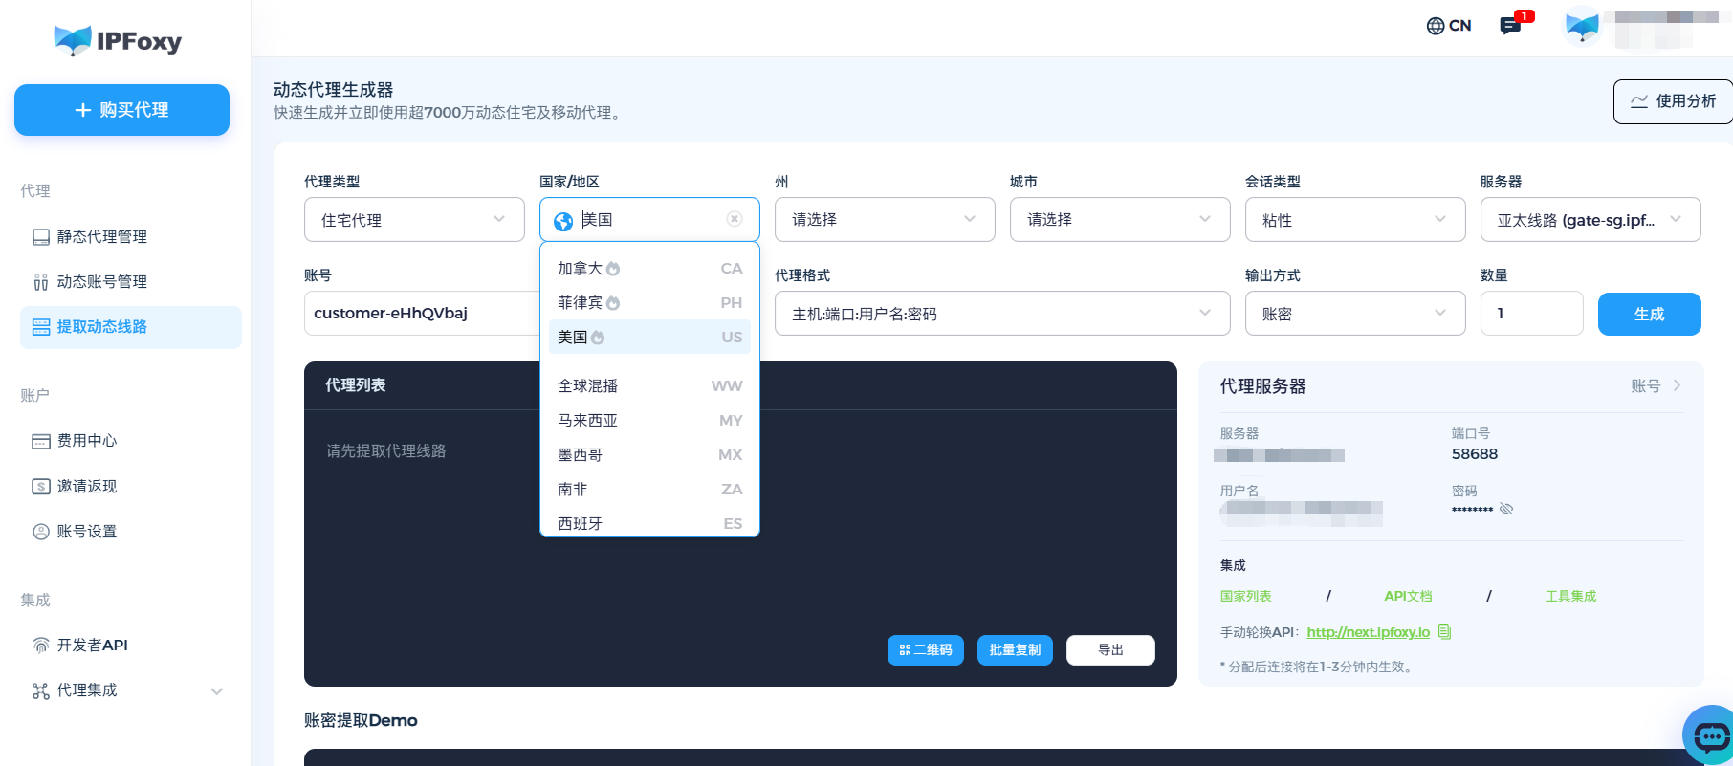Go to 费用中心 in sidebar
Screen dimensions: 1733x766
(131, 441)
